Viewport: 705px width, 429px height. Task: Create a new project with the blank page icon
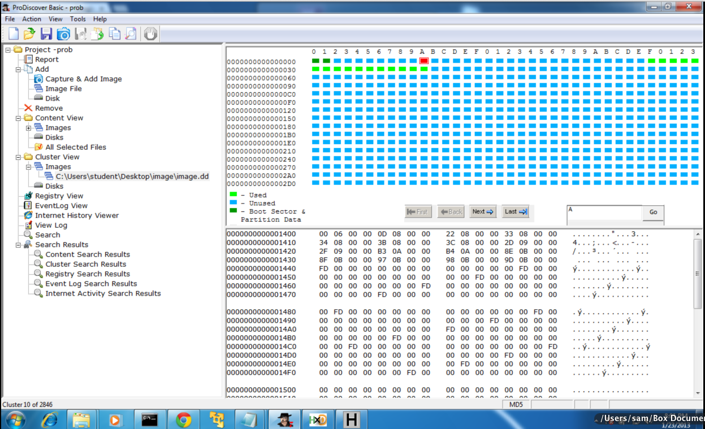[13, 34]
